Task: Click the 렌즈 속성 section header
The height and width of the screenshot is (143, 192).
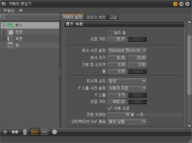Action: pos(124,24)
